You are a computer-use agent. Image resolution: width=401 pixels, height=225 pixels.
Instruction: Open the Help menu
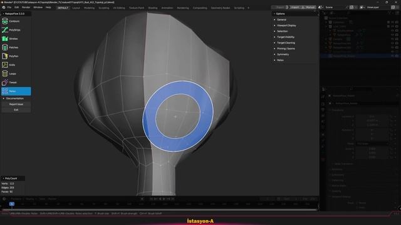tap(48, 7)
